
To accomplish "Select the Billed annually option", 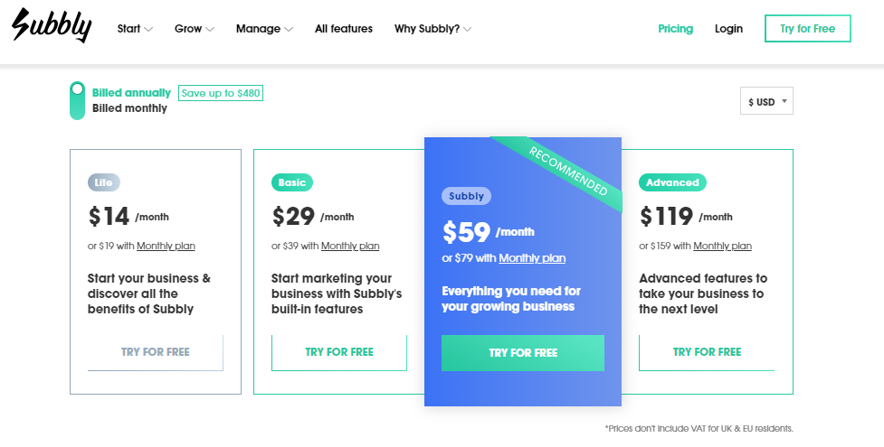I will pos(131,93).
